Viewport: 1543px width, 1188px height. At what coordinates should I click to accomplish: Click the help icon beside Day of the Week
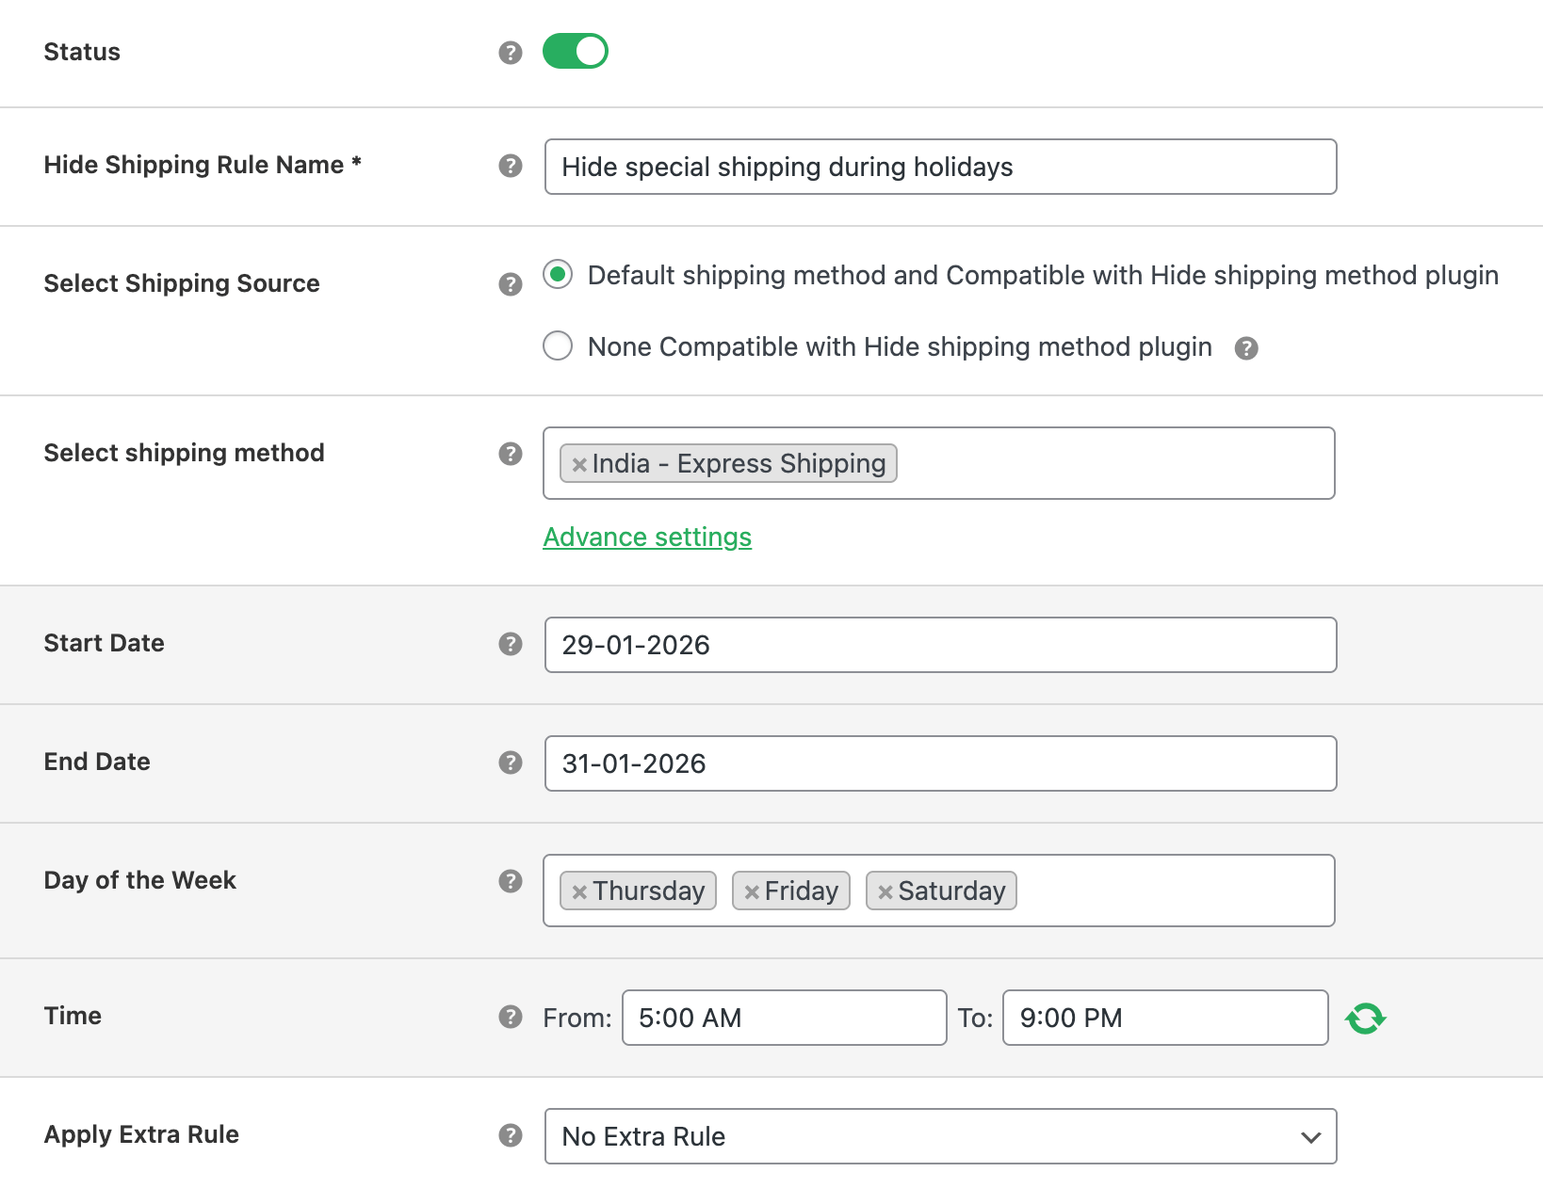[x=510, y=882]
